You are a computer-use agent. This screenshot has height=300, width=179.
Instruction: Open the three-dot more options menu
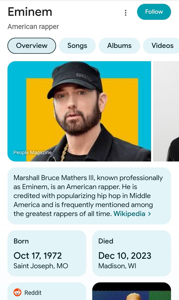125,13
